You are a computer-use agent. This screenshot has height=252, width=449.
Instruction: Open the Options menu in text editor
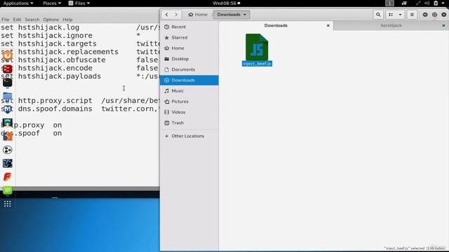pos(51,20)
